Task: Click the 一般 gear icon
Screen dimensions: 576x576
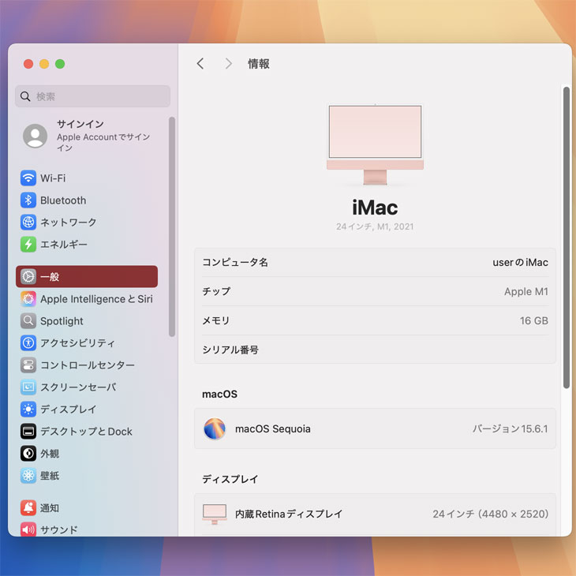Action: (x=28, y=277)
